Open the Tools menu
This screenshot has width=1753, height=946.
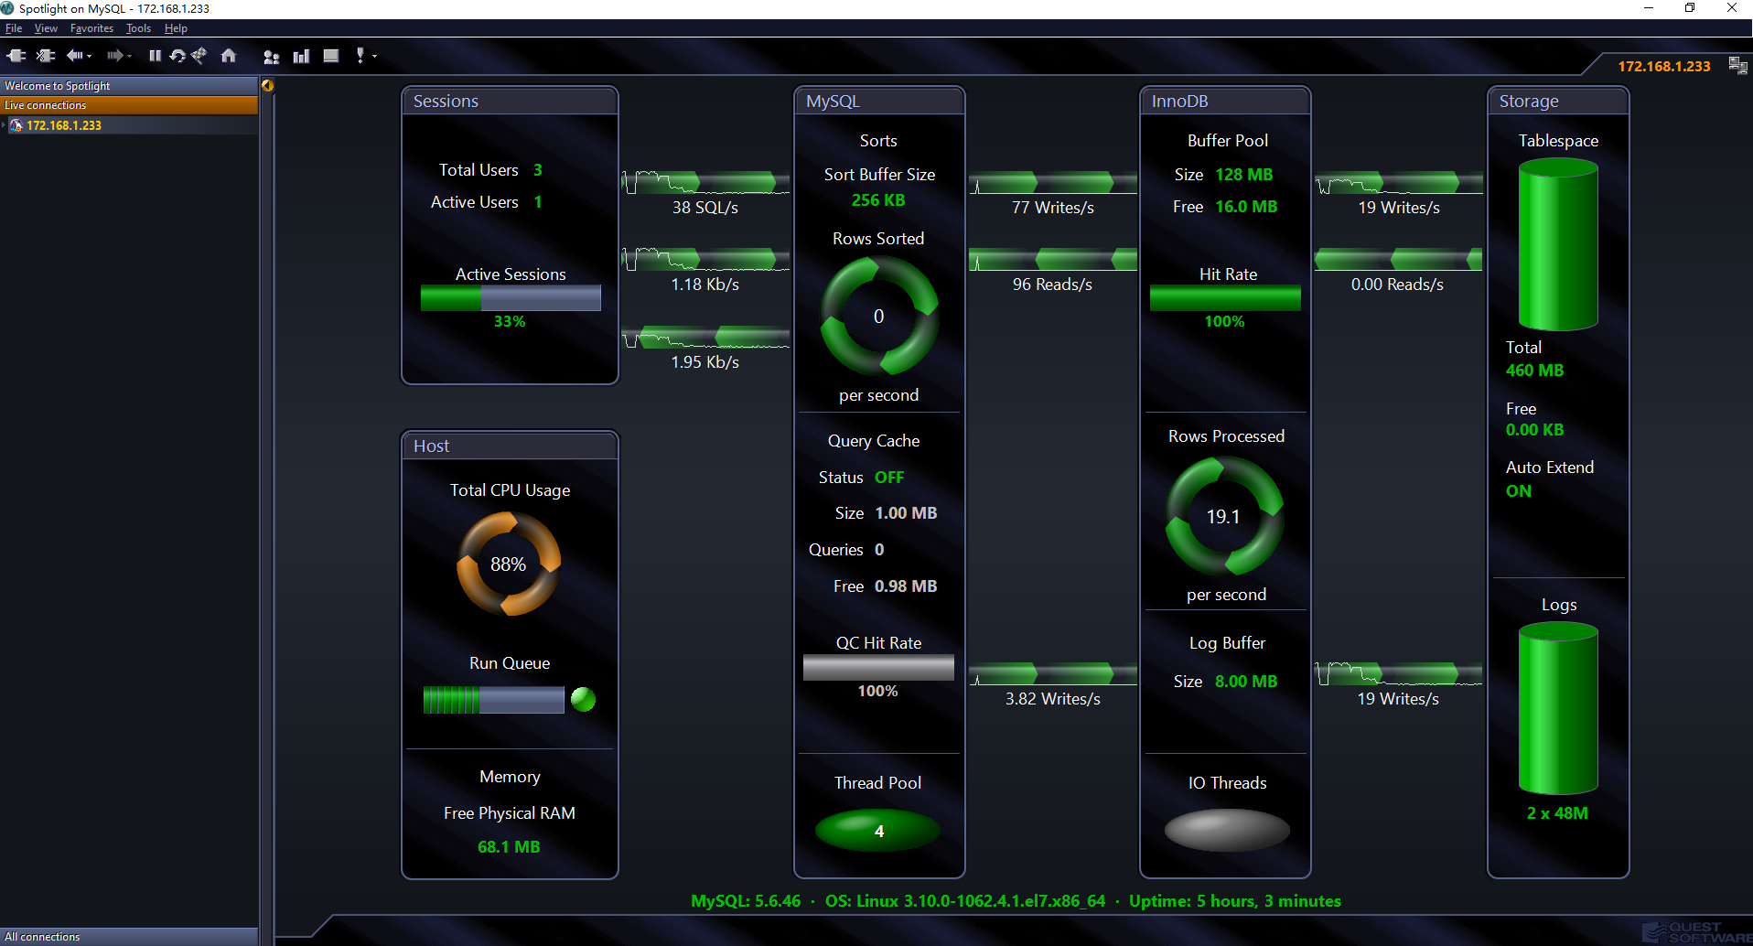[138, 28]
